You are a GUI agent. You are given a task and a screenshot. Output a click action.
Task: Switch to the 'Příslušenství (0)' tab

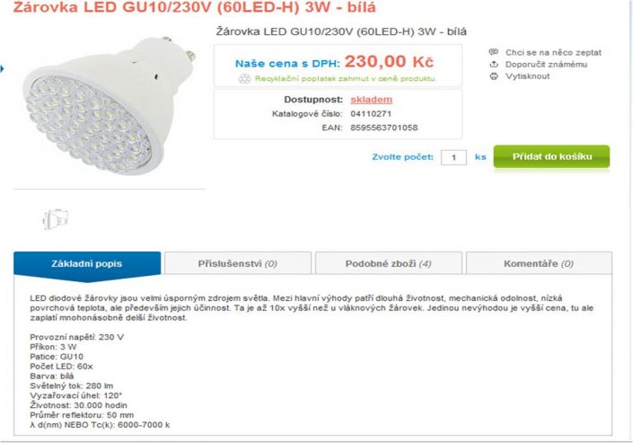point(238,263)
